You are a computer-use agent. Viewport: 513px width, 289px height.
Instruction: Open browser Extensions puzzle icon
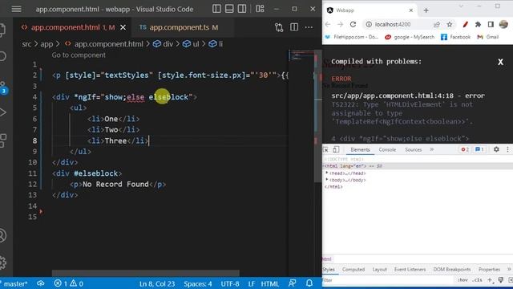478,24
